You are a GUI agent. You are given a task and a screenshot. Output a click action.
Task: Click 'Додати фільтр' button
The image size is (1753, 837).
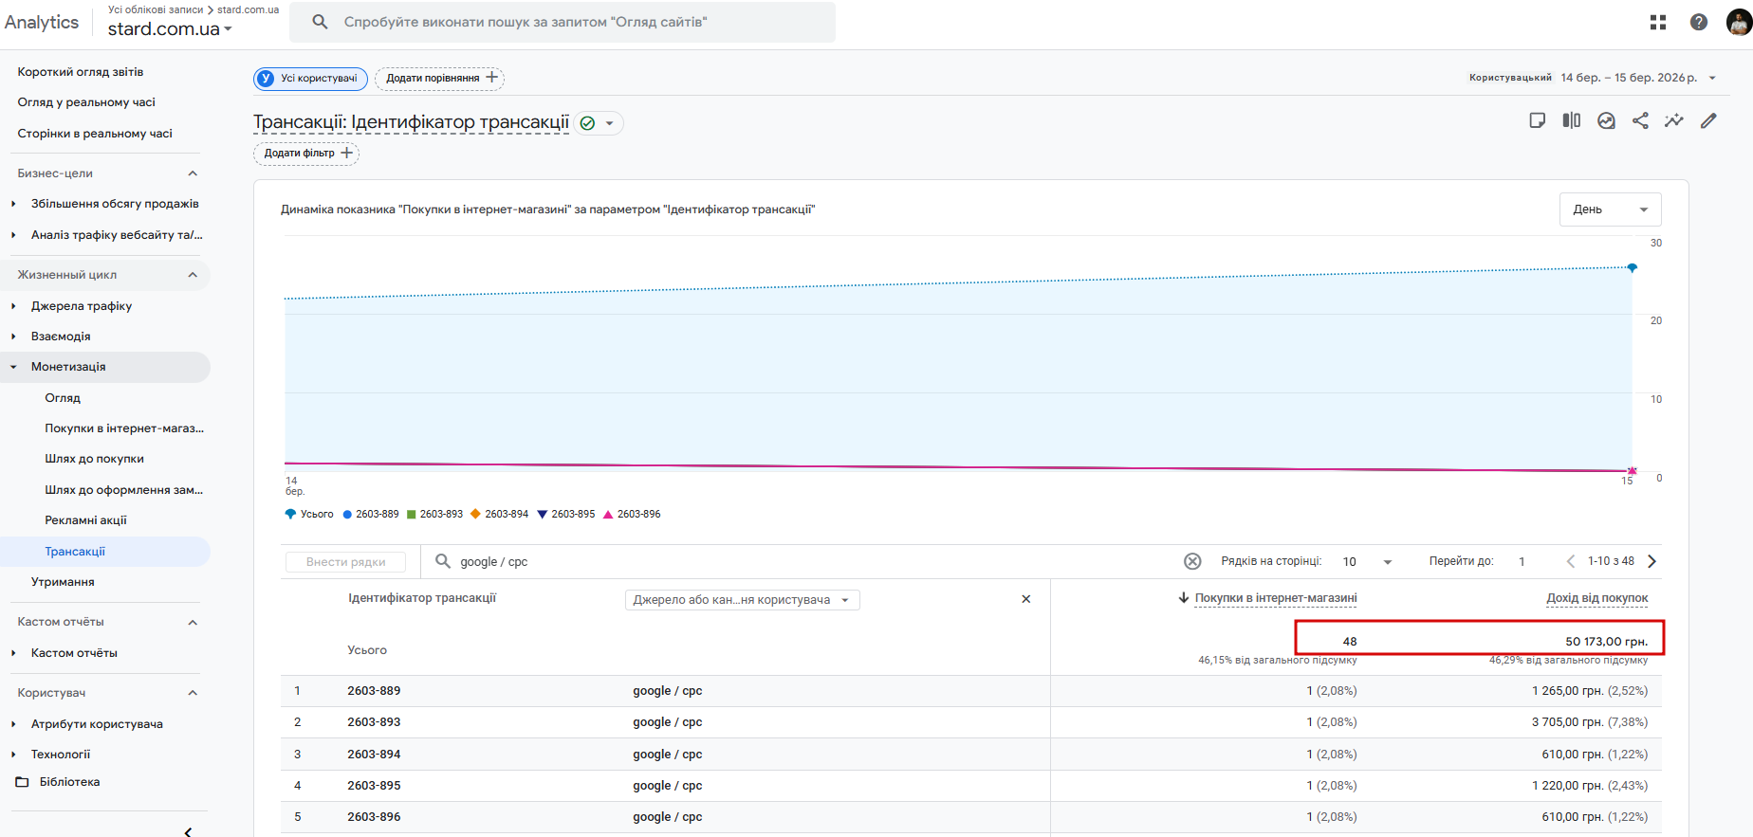click(306, 153)
